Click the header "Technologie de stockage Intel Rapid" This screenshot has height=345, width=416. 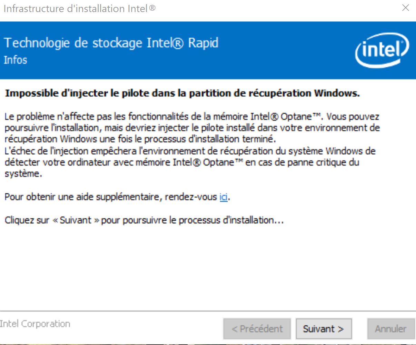point(111,43)
